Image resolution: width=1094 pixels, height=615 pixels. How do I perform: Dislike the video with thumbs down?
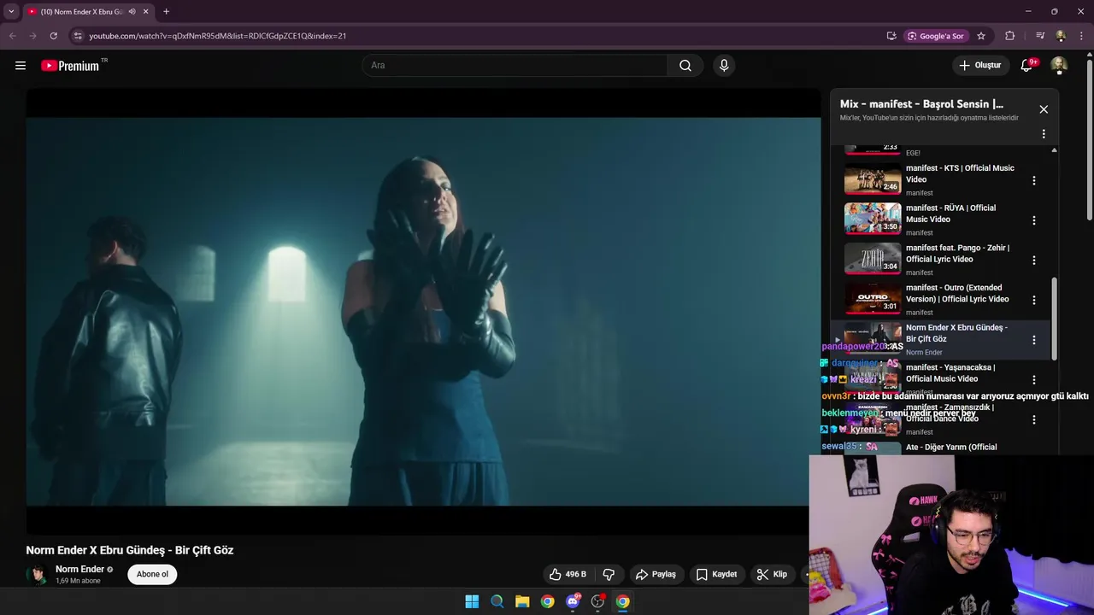click(609, 574)
